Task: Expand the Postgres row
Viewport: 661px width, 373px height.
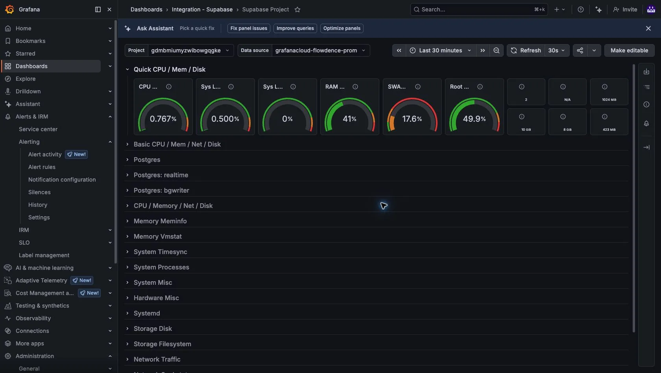Action: click(x=127, y=160)
